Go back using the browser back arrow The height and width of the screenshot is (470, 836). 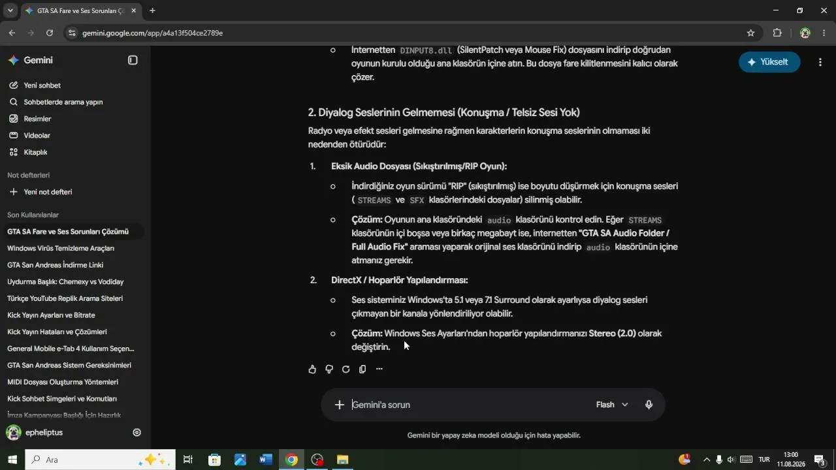click(x=12, y=33)
